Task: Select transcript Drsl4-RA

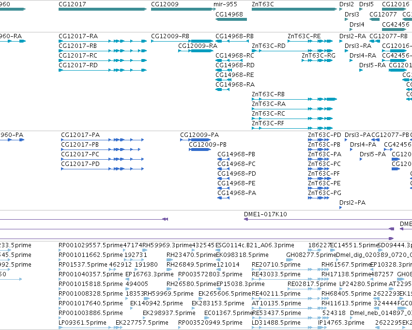Action: [351, 60]
